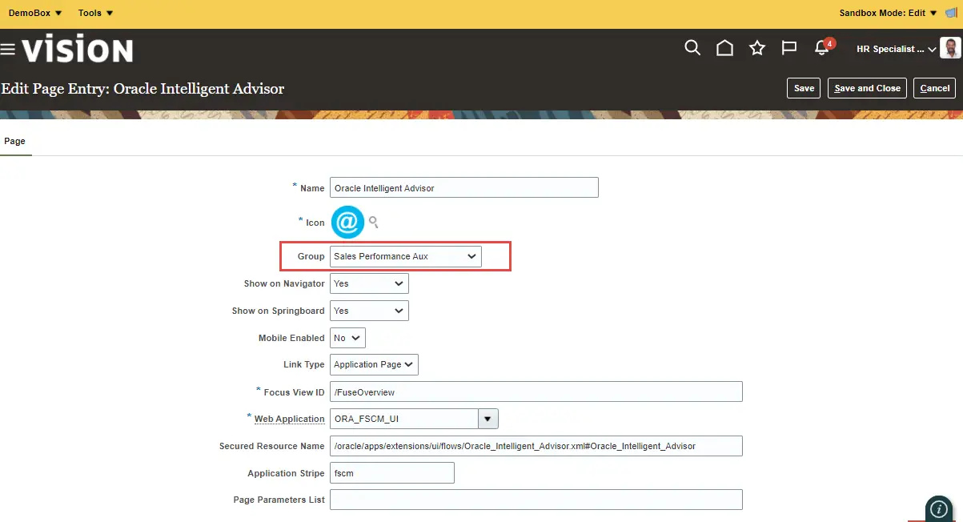Open the Link Type dropdown
Viewport: 963px width, 522px height.
374,364
